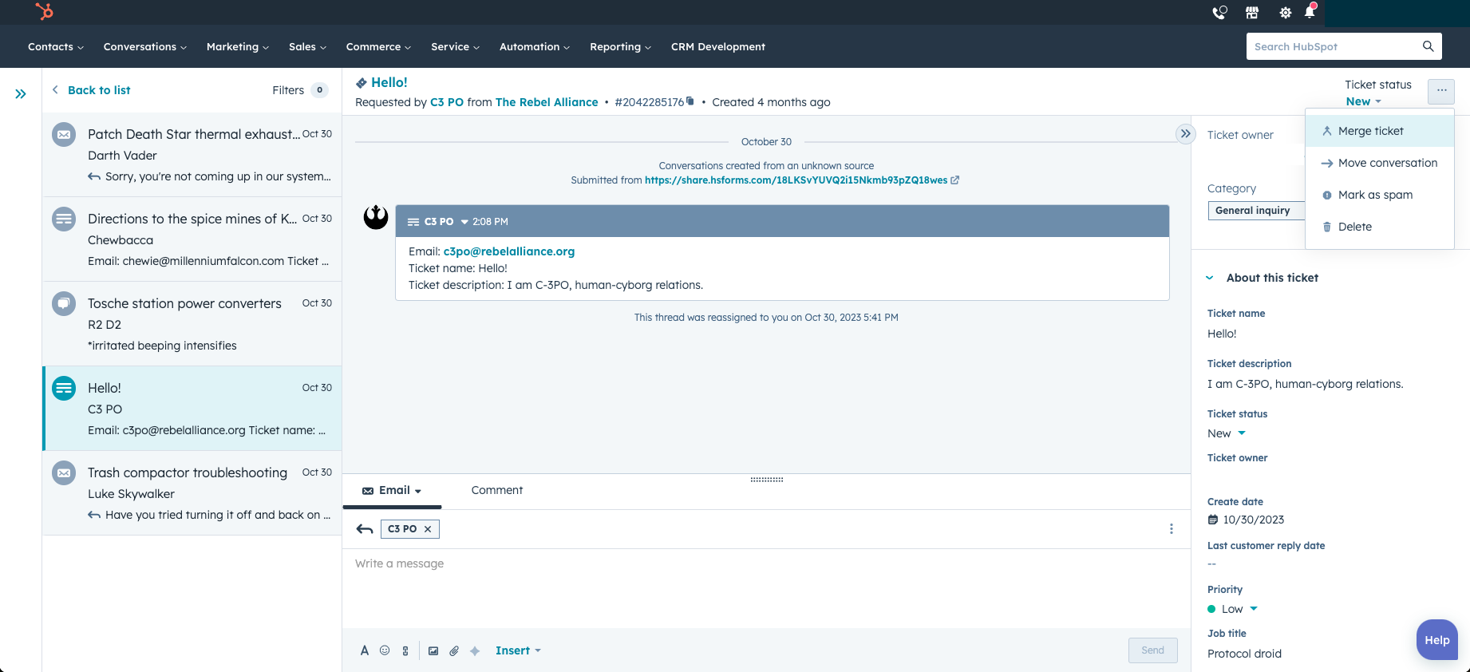Click Back to list link
The height and width of the screenshot is (672, 1470).
pos(98,90)
